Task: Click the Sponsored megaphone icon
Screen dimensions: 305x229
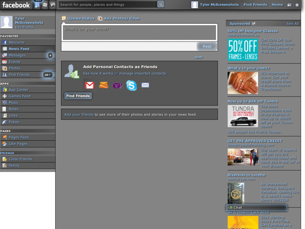Action: [254, 24]
